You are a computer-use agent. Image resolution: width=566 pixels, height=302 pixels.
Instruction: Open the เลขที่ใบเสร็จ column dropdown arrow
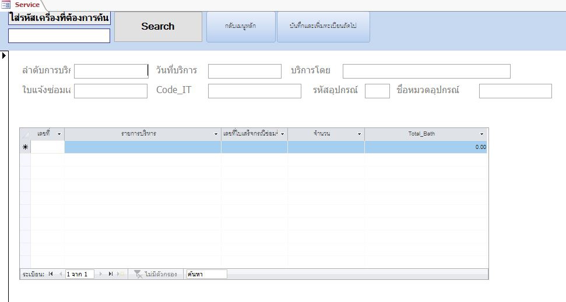282,134
